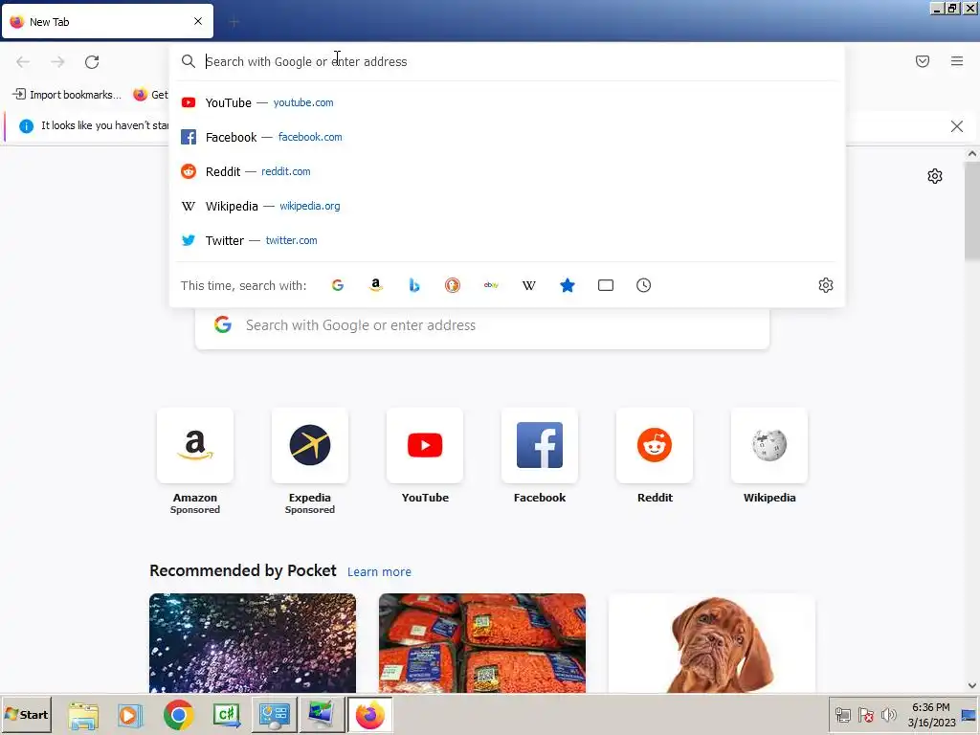Click the forward navigation arrow
Viewport: 980px width, 735px height.
[57, 62]
